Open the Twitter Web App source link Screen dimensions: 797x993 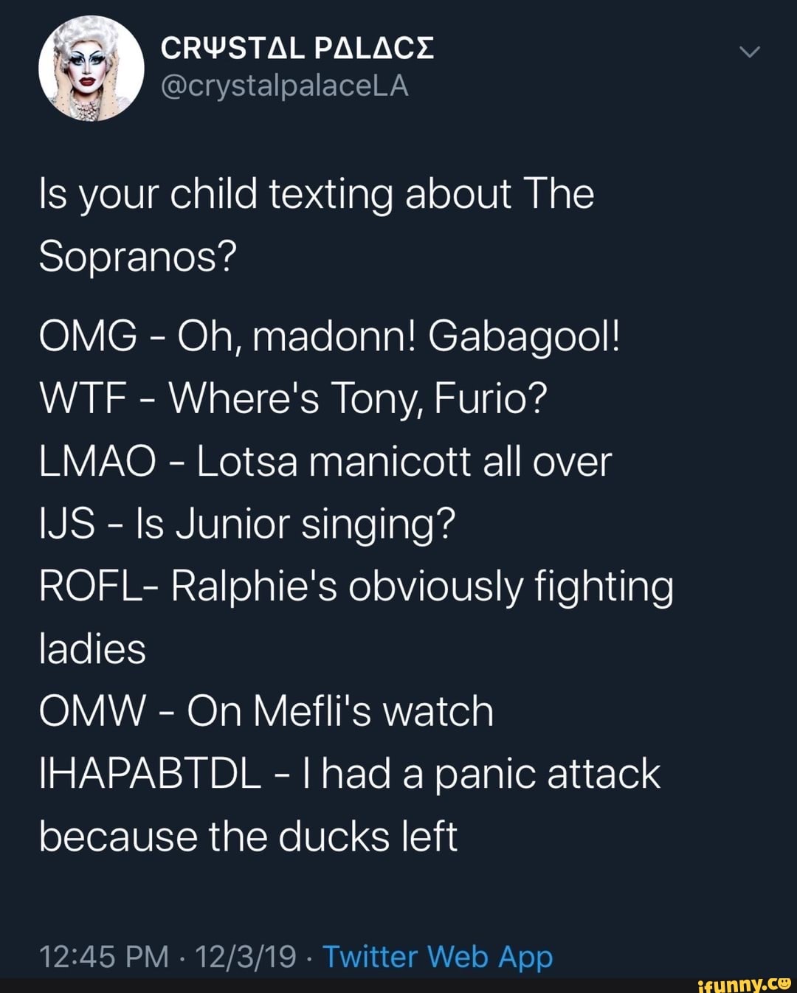coord(438,956)
